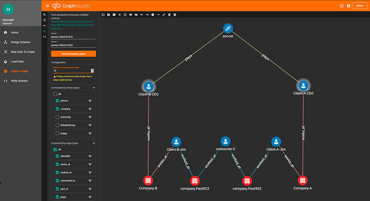This screenshot has height=201, width=370.
Task: Open Design Schema in the sidebar
Action: [x=21, y=42]
